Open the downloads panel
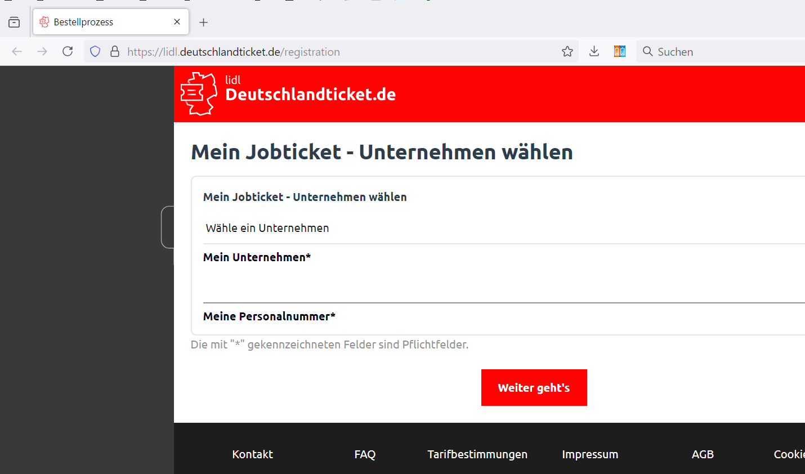The width and height of the screenshot is (805, 474). (594, 52)
